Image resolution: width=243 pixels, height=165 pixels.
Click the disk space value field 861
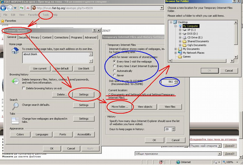pos(168,82)
